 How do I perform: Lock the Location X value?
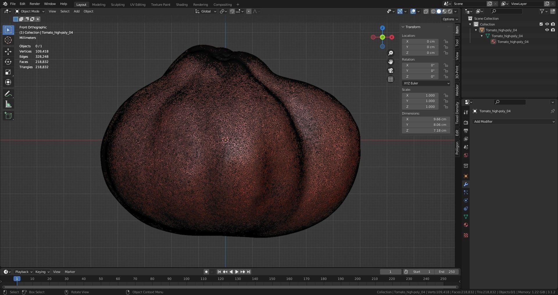[446, 41]
